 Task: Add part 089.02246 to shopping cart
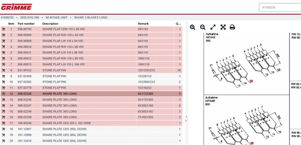point(4,100)
